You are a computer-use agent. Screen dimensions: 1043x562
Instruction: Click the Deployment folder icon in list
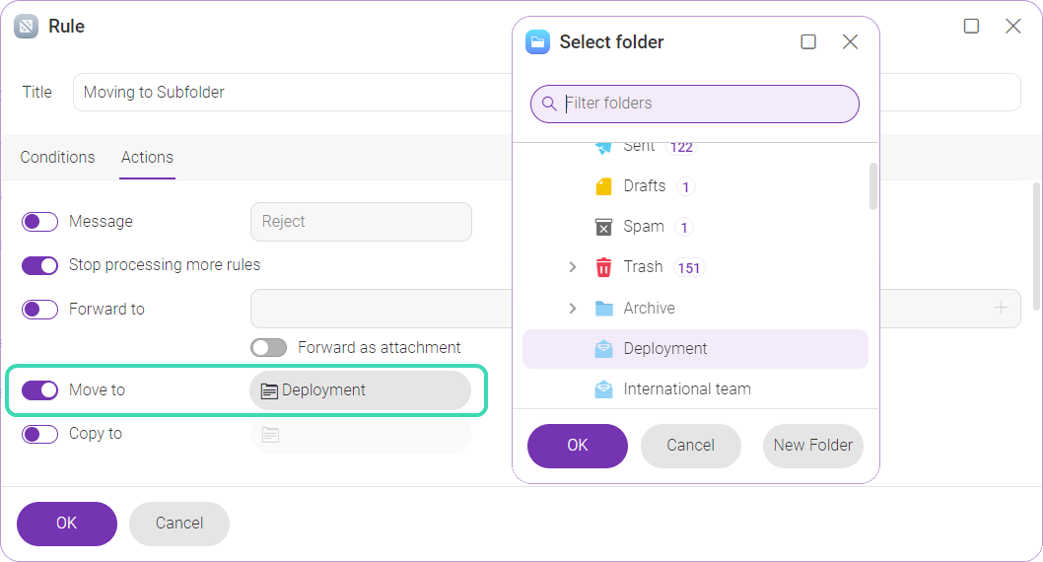tap(603, 348)
